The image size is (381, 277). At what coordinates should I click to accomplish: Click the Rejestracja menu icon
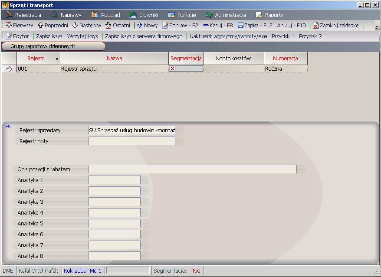click(9, 15)
